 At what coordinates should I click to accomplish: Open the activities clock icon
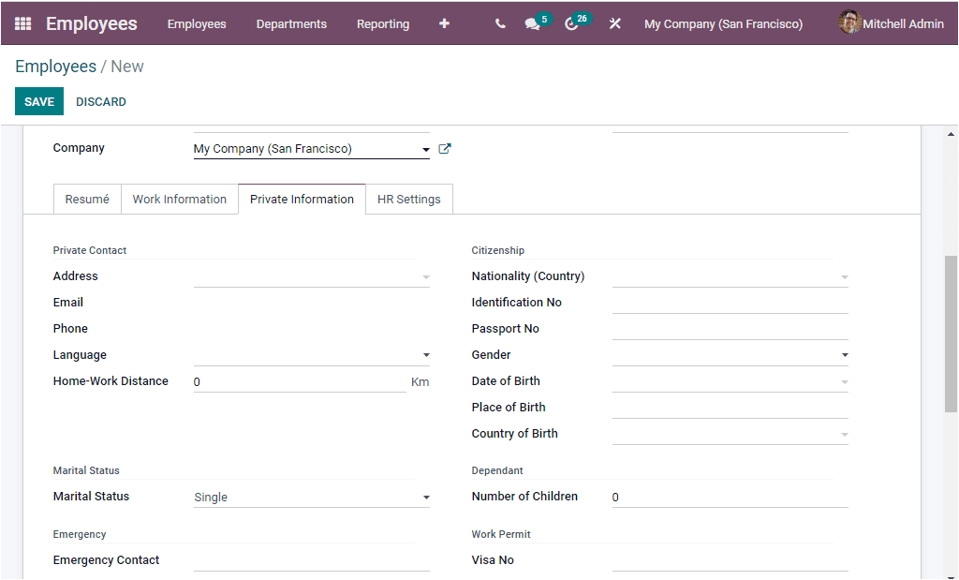coord(574,24)
